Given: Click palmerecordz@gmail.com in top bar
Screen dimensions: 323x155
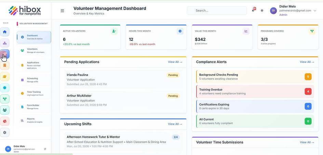Looking at the screenshot, I should coord(295,11).
